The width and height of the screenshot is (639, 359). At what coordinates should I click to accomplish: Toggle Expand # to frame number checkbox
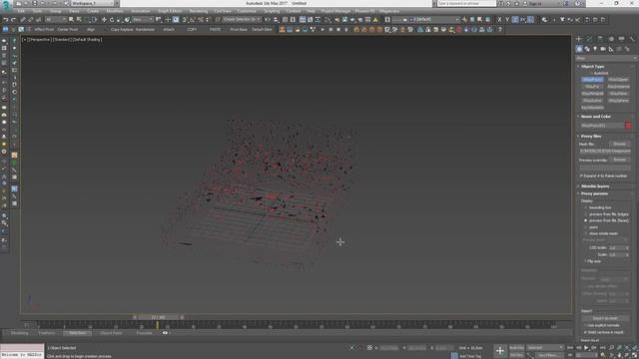[x=581, y=176]
